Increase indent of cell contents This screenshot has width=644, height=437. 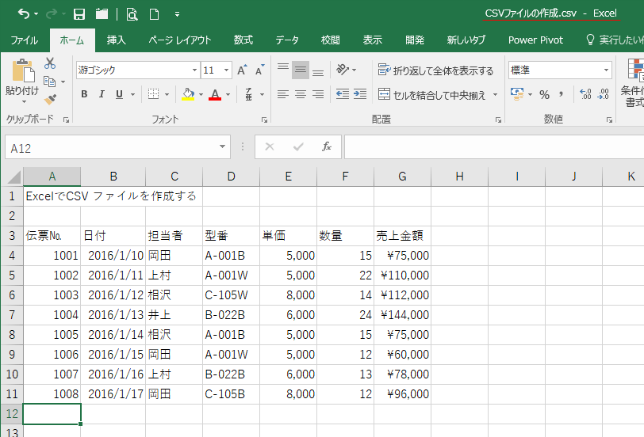click(361, 94)
